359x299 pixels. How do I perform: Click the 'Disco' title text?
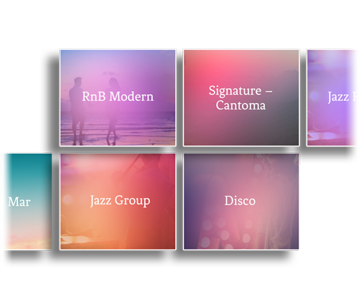(x=240, y=201)
